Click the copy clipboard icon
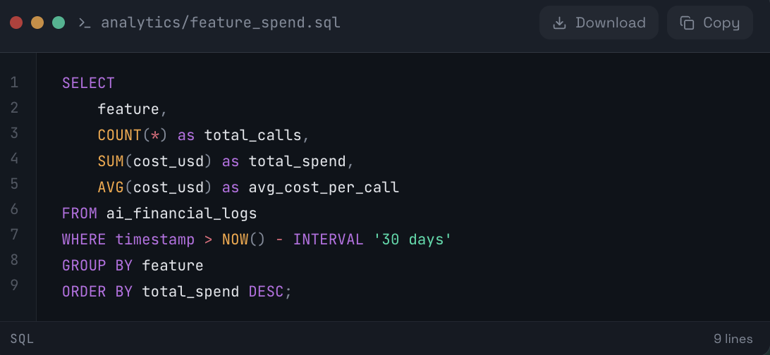 pyautogui.click(x=687, y=23)
